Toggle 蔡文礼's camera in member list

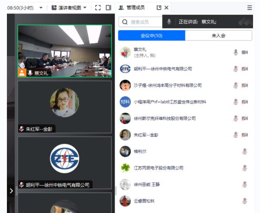click(x=245, y=52)
